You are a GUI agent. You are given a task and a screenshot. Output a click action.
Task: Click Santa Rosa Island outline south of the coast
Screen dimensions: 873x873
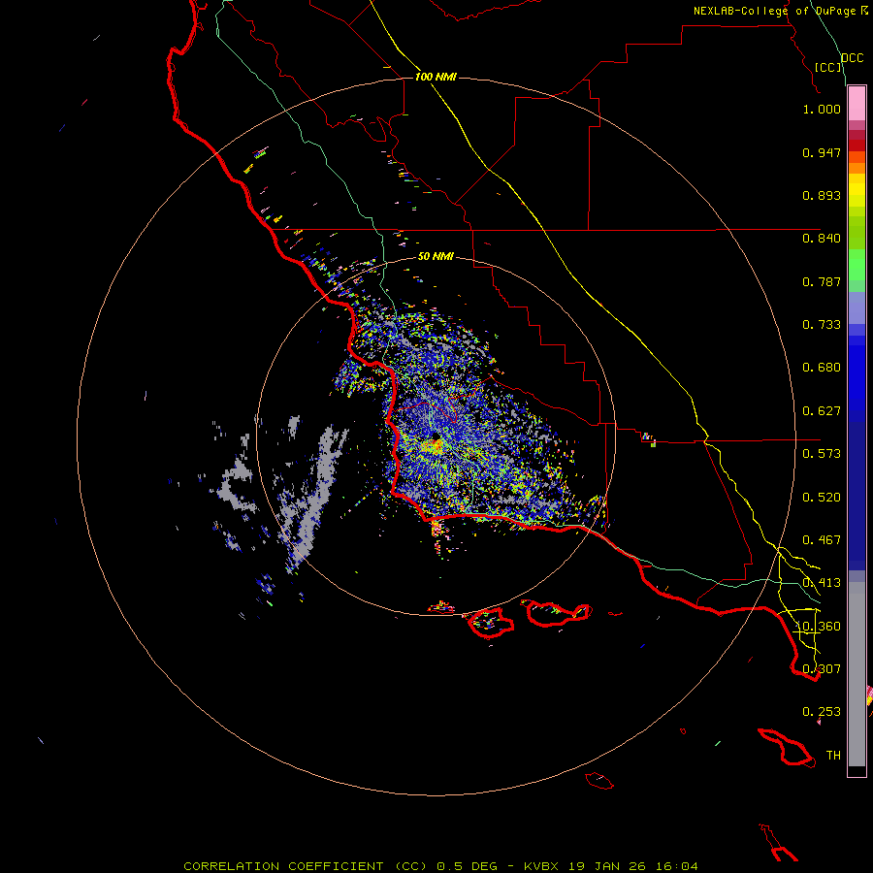click(x=491, y=623)
